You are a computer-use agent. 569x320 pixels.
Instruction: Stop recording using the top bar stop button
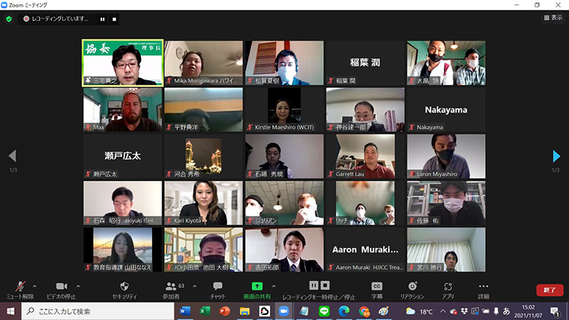114,18
